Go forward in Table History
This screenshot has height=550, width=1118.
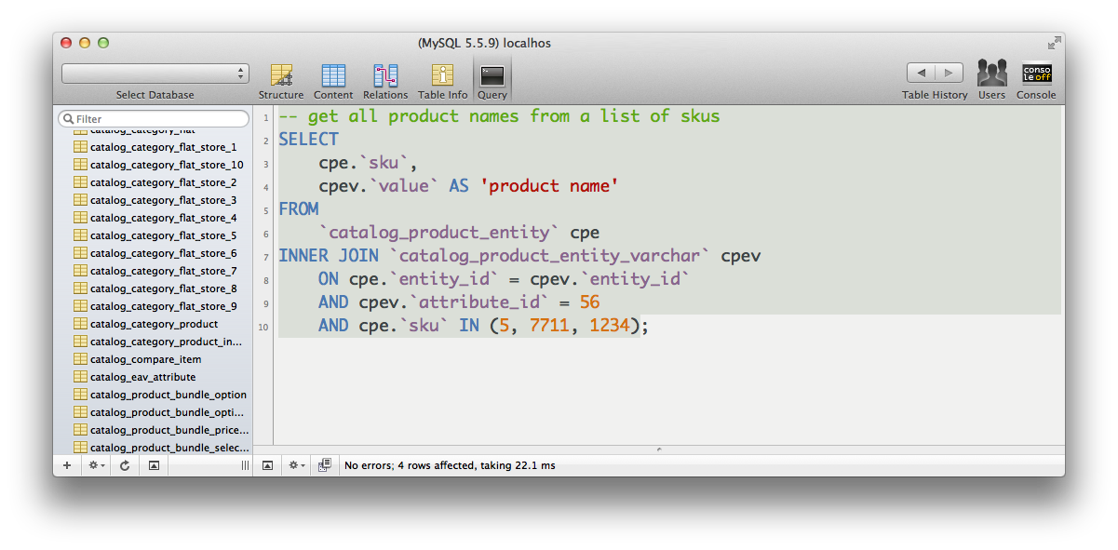pos(950,74)
